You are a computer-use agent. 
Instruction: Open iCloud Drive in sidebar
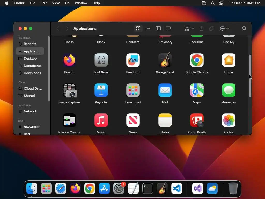click(x=30, y=89)
